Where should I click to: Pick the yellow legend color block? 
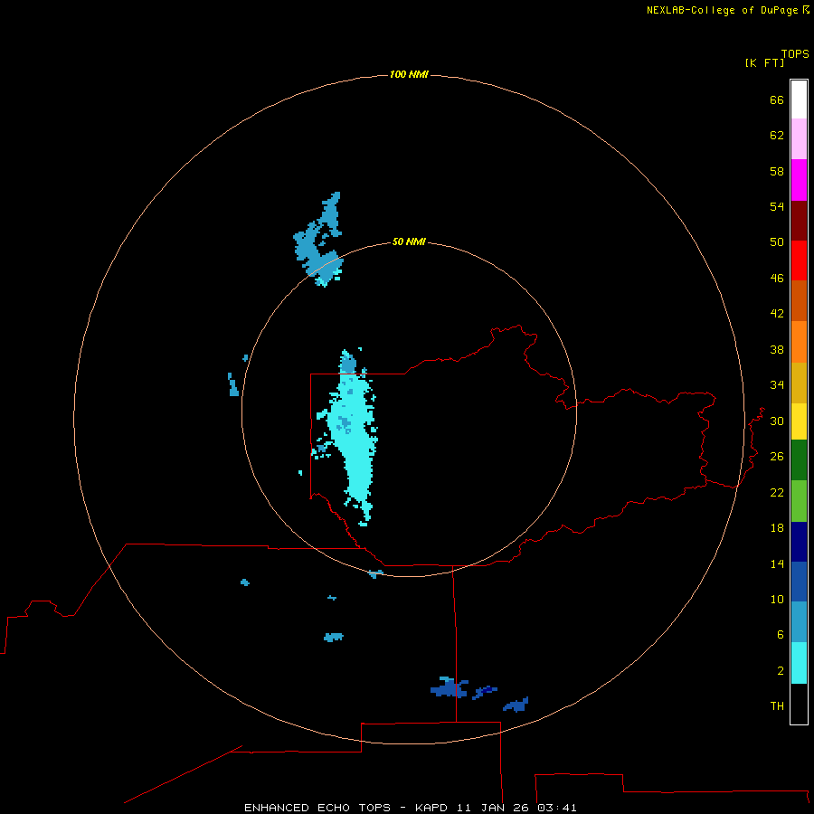point(799,421)
